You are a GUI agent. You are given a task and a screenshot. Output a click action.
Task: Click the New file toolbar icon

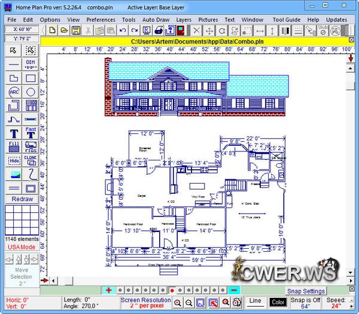point(52,31)
